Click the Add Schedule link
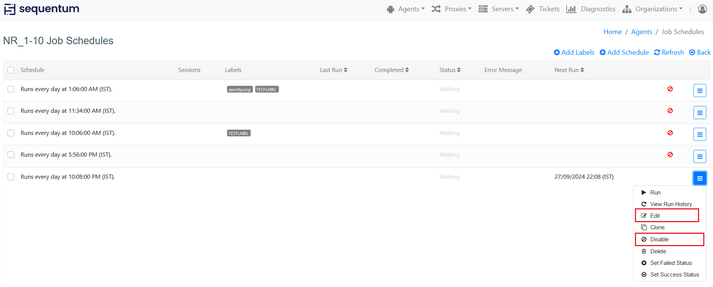This screenshot has height=287, width=713. click(624, 52)
